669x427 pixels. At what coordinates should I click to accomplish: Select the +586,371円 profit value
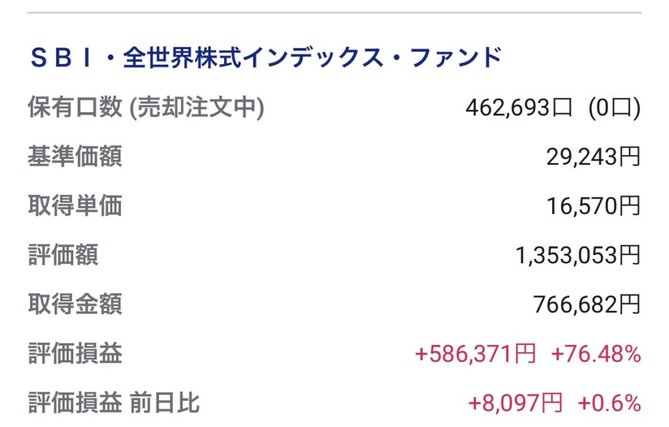475,354
